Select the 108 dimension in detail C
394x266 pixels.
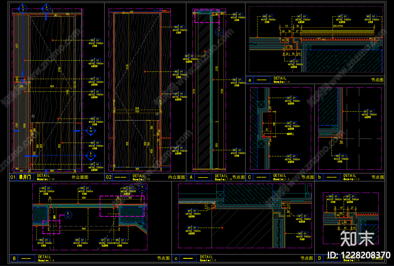pos(274,124)
